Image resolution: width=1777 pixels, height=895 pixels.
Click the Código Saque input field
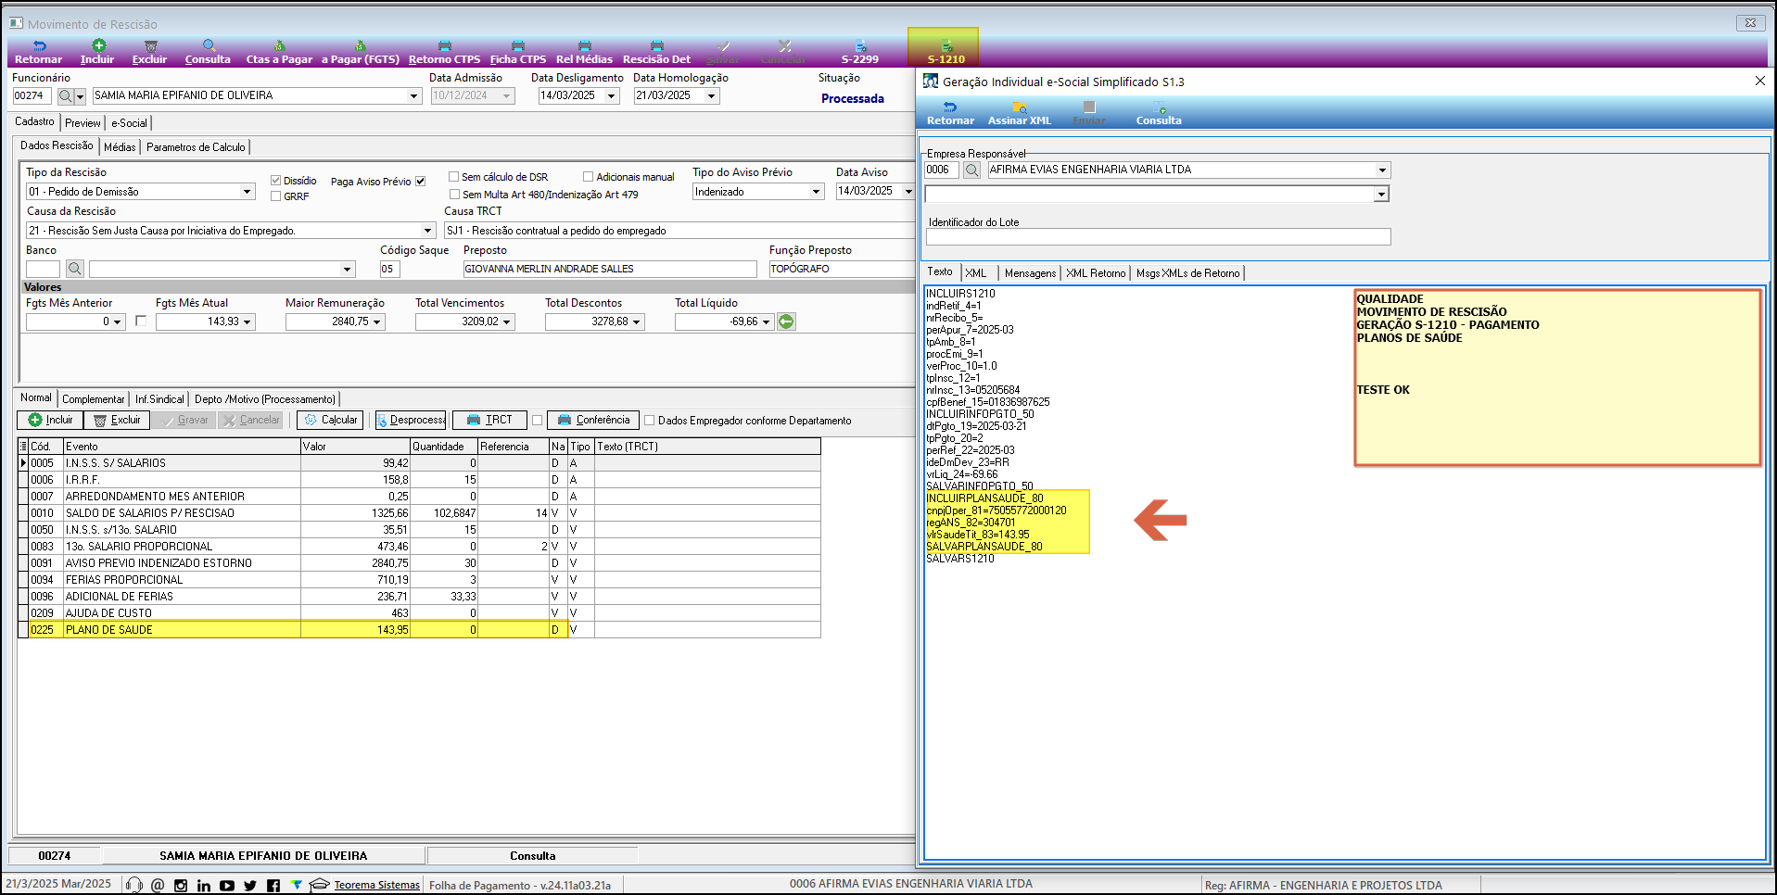388,269
